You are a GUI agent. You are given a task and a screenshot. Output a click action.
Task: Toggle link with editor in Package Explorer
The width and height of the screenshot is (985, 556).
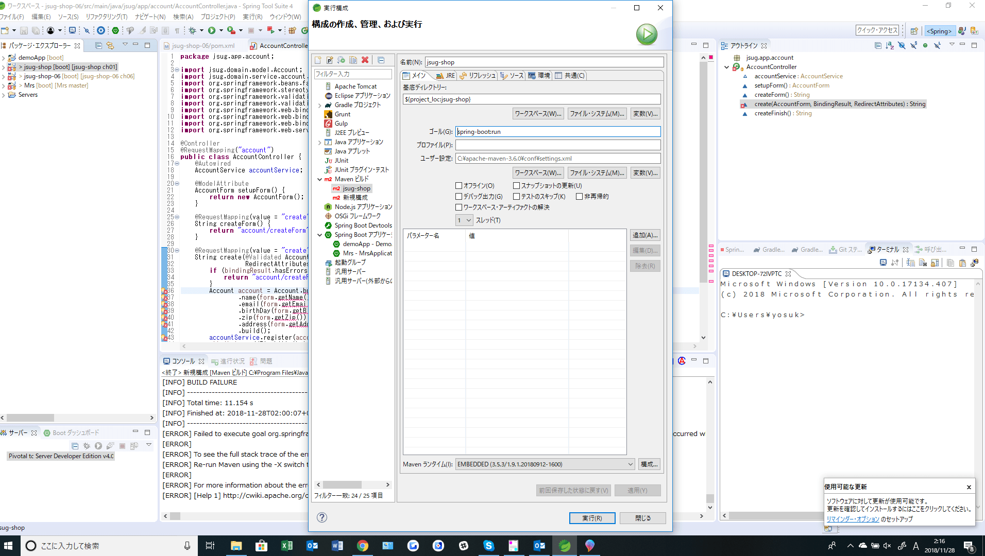pyautogui.click(x=110, y=46)
